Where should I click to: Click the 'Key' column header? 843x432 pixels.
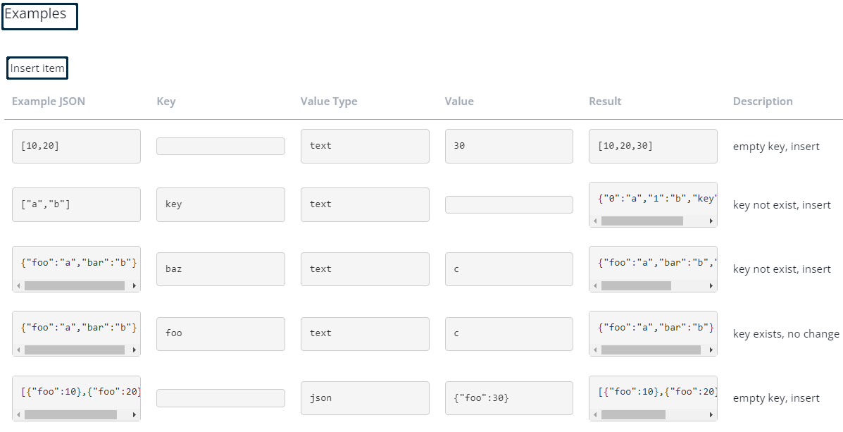[x=166, y=101]
